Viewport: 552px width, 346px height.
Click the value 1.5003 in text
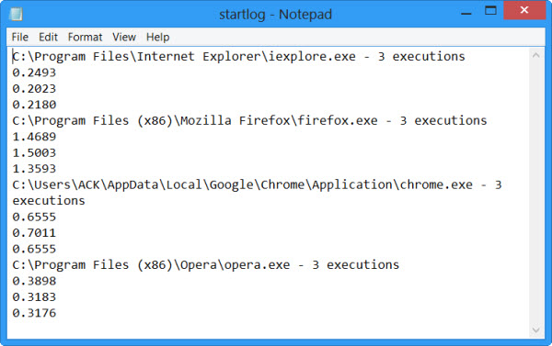tap(34, 152)
